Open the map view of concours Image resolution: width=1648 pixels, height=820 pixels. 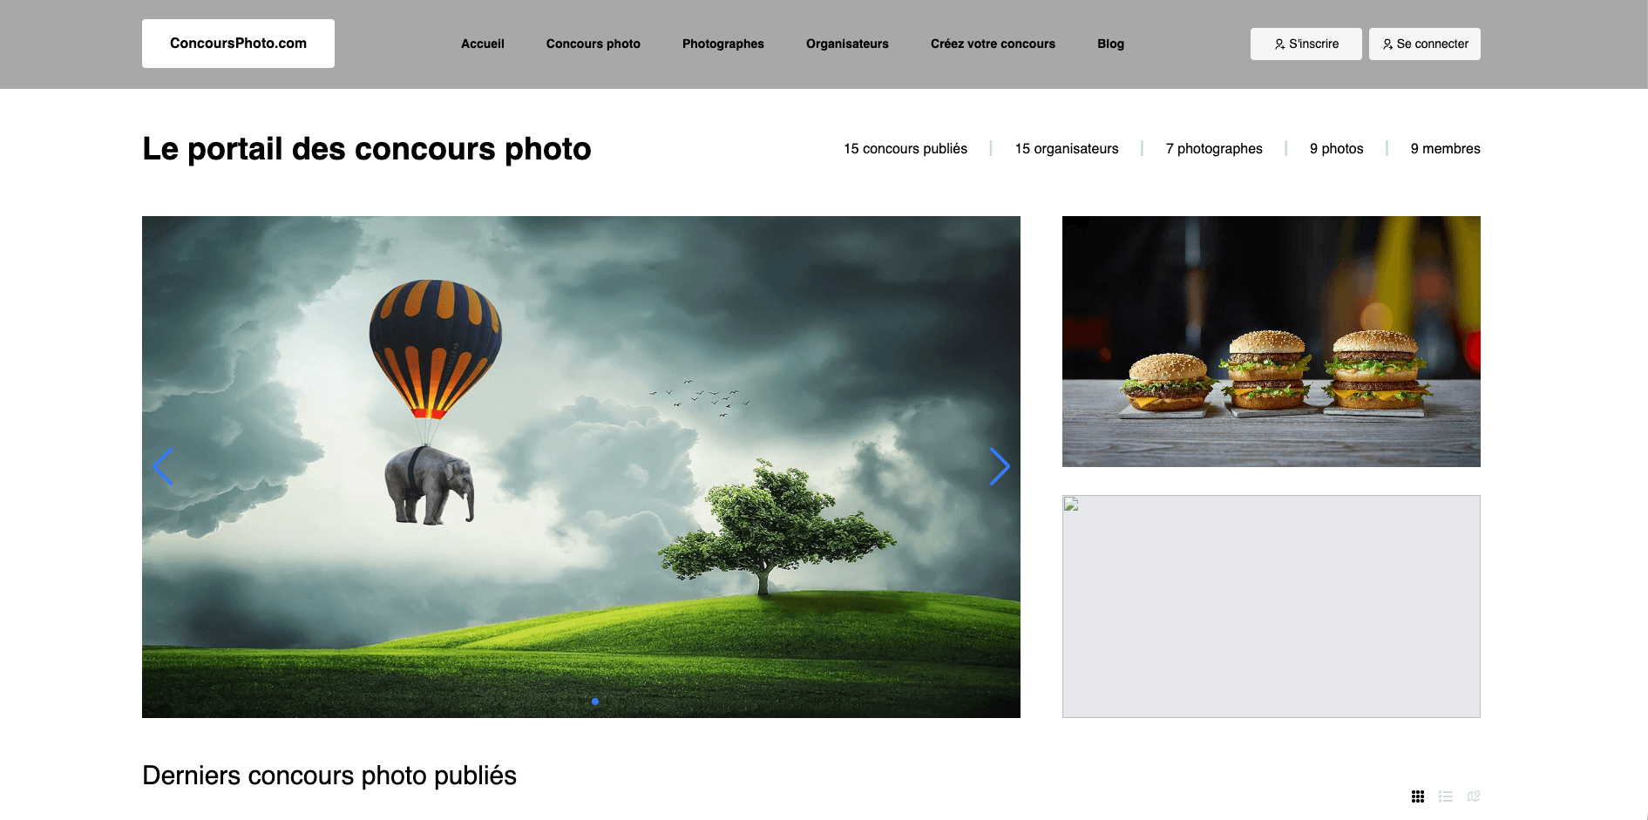[x=1474, y=796]
